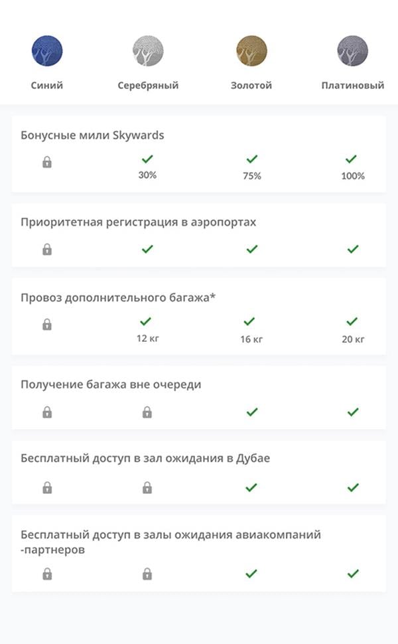Select the Платиновый tier label
398x644 pixels.
pyautogui.click(x=353, y=86)
